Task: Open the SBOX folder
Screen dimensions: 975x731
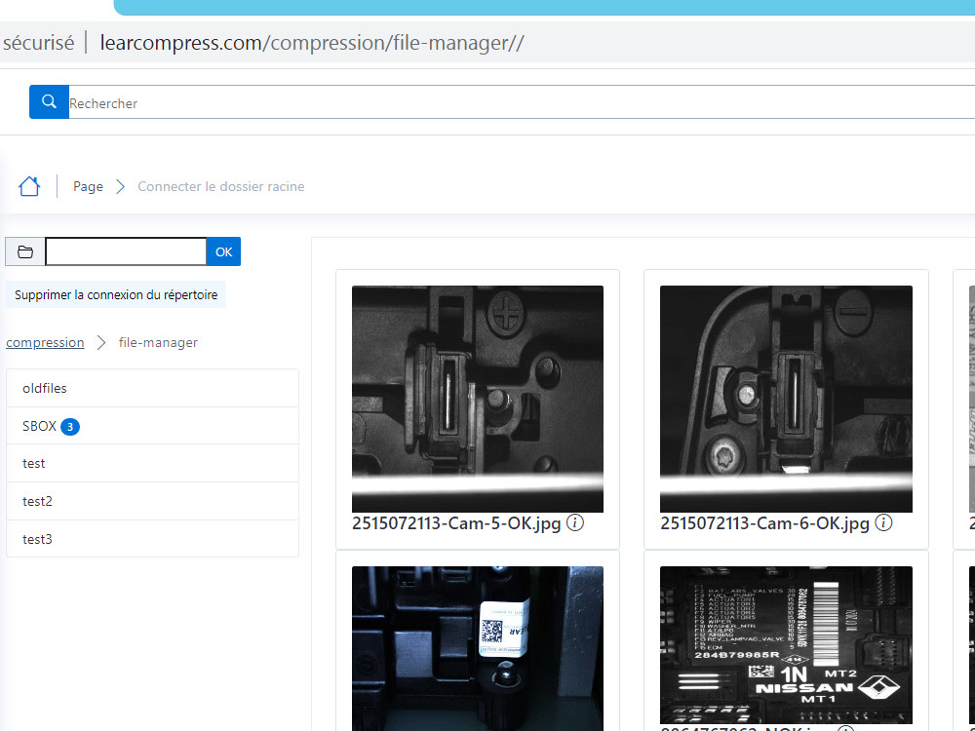Action: pyautogui.click(x=152, y=426)
